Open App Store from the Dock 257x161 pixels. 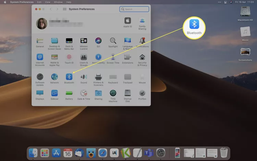click(56, 153)
